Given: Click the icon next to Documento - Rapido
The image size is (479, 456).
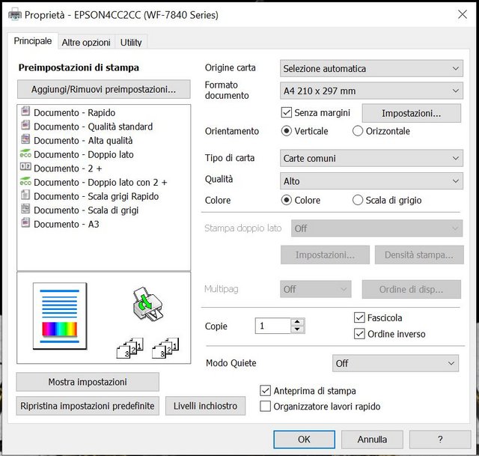Looking at the screenshot, I should coord(25,111).
